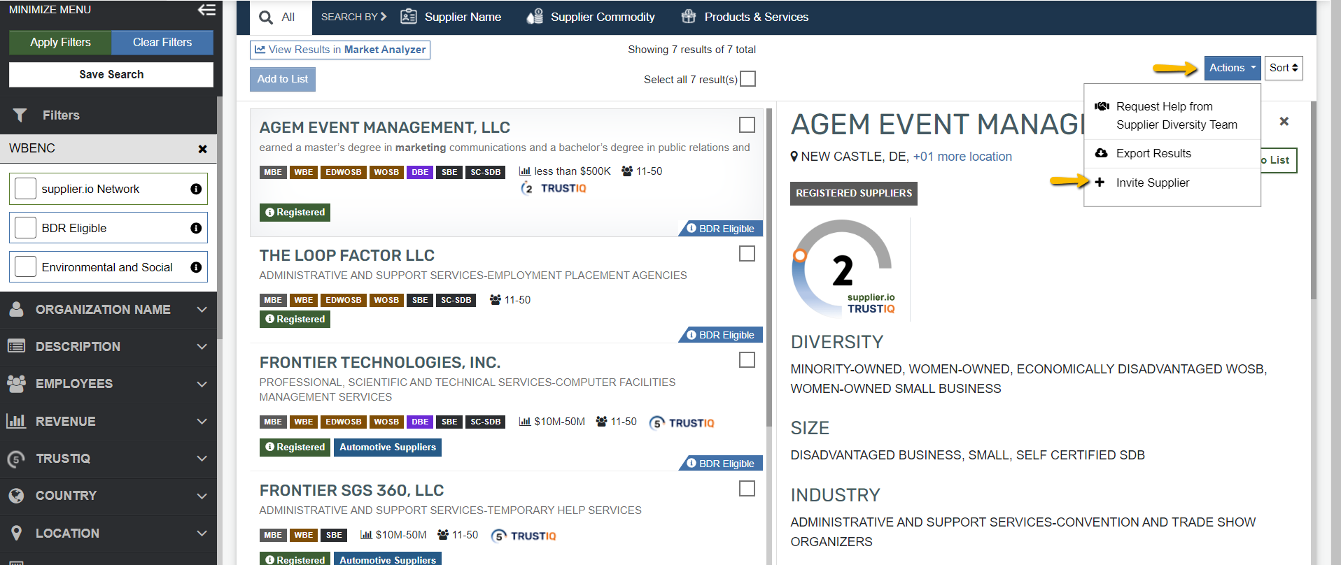Viewport: 1341px width, 565px height.
Task: Expand the Location filter section
Action: point(108,534)
